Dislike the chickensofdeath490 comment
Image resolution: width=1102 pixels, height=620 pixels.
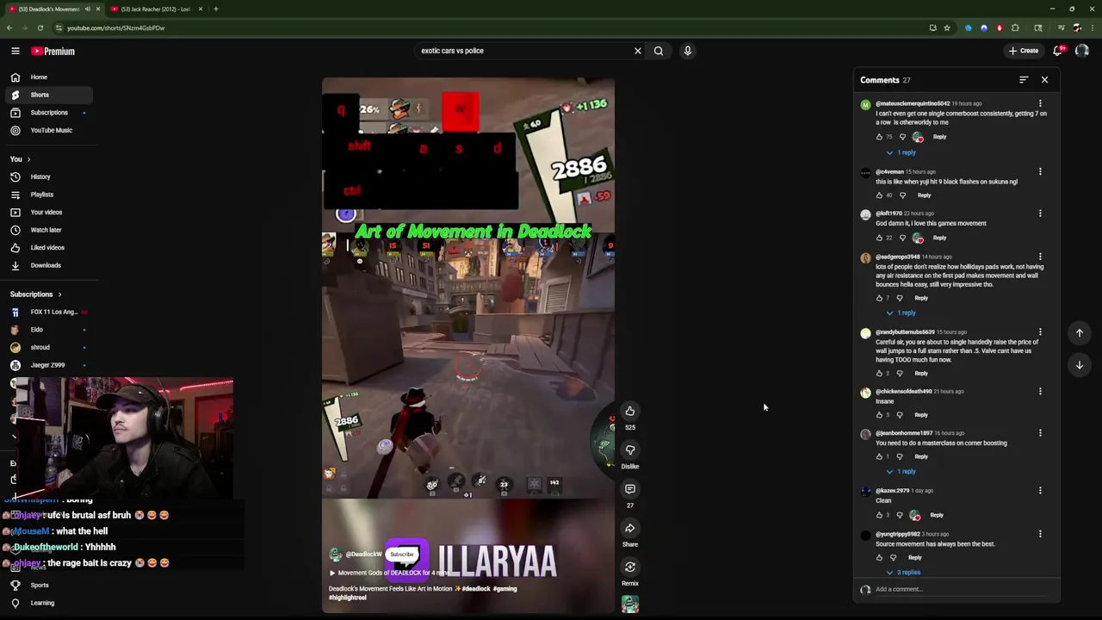click(900, 415)
